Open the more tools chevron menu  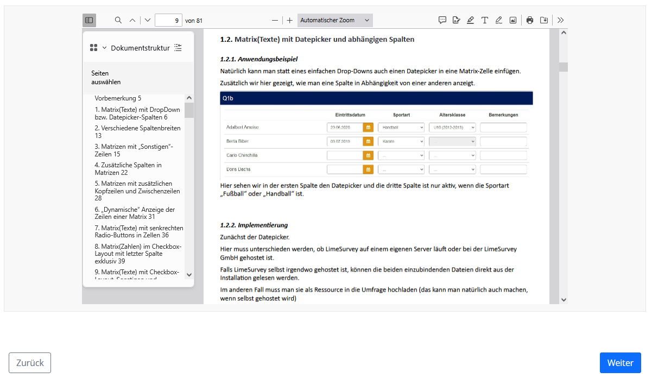(x=560, y=20)
